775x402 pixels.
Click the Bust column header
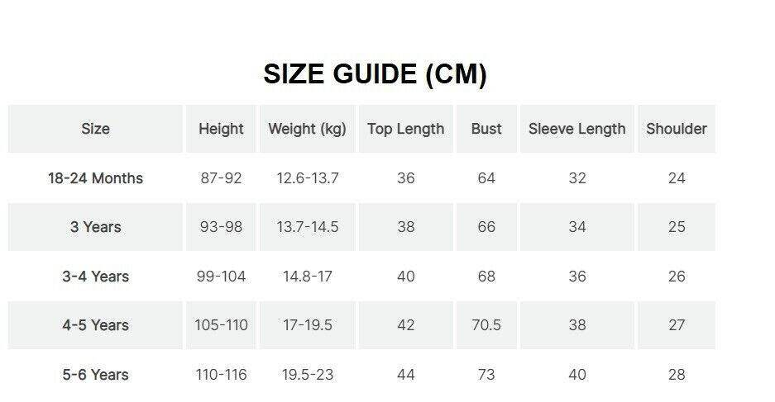click(x=486, y=129)
